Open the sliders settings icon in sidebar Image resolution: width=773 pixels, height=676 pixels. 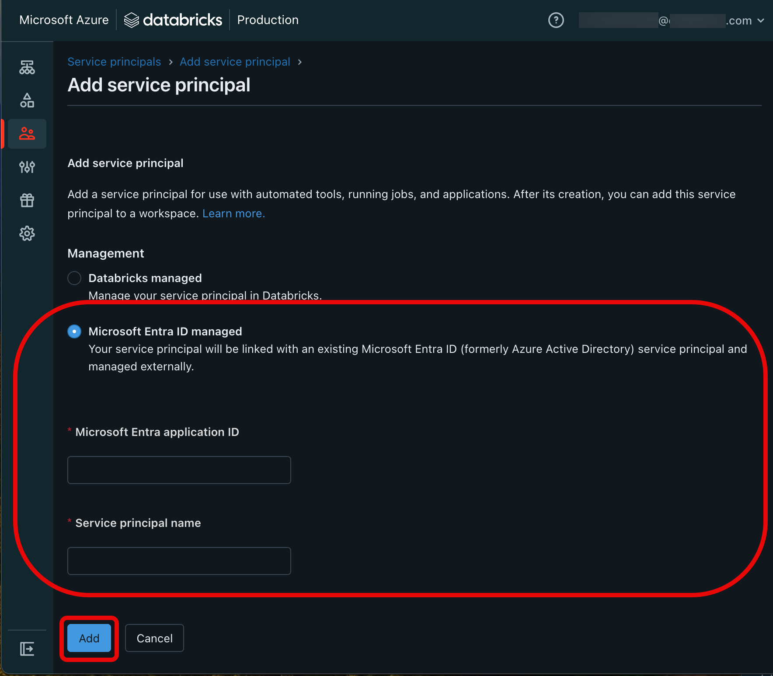pyautogui.click(x=27, y=167)
